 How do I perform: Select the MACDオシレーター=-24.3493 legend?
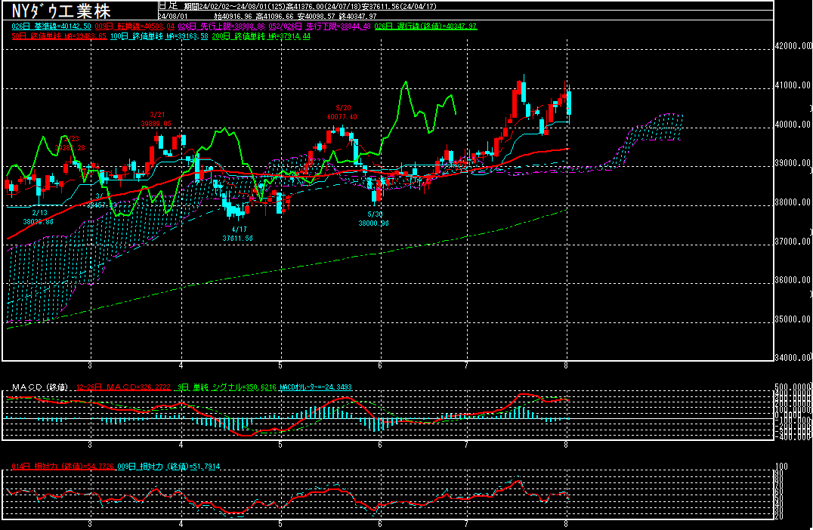316,387
